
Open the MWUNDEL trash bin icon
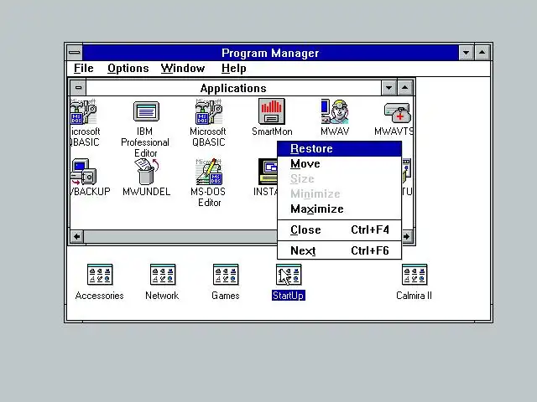[x=146, y=172]
